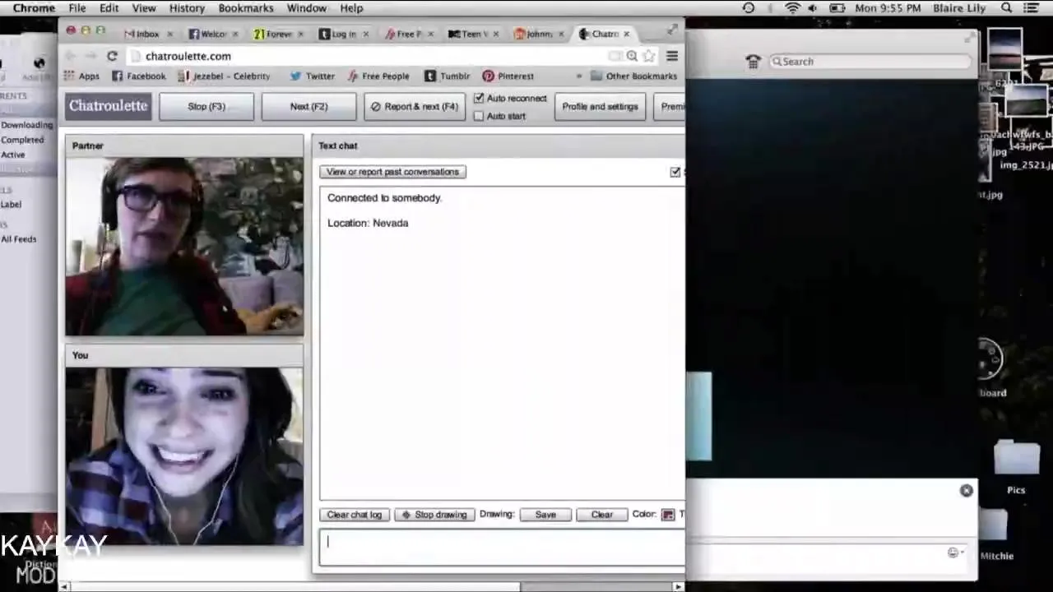Click the Stop (F3) button
This screenshot has width=1053, height=592.
point(206,106)
